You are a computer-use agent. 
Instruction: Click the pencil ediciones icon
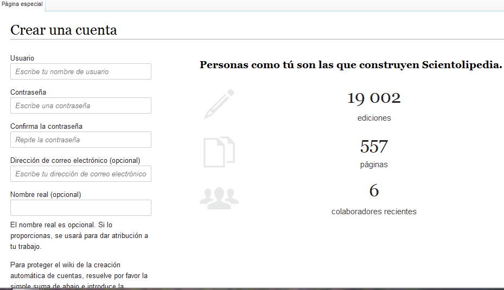tap(219, 104)
